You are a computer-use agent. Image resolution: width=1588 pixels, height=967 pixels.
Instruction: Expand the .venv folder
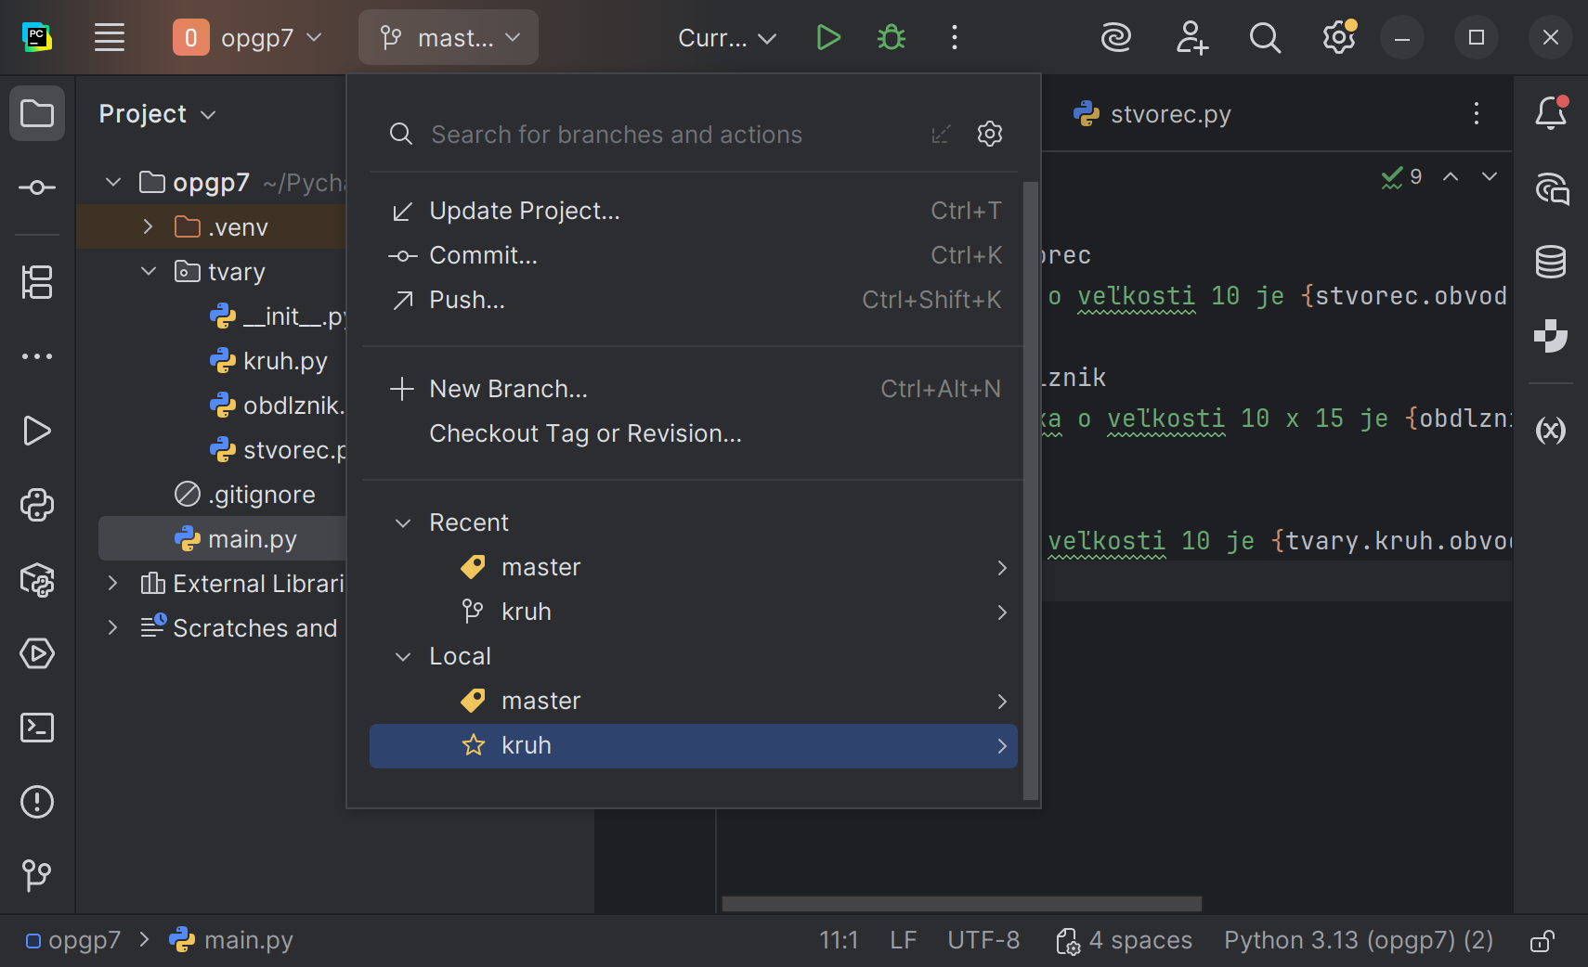coord(148,227)
